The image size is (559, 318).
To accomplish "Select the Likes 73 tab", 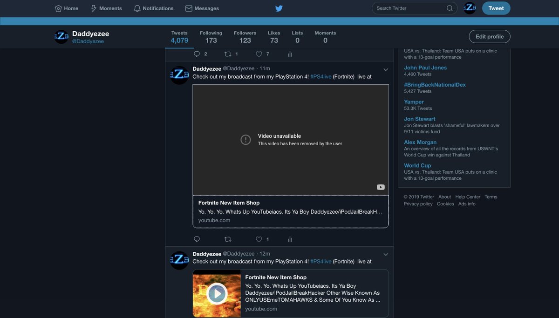I will 274,37.
